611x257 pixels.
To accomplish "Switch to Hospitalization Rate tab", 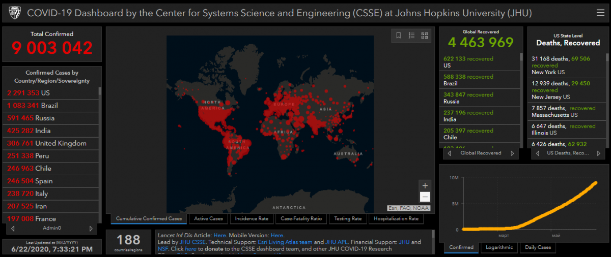I will click(x=396, y=218).
